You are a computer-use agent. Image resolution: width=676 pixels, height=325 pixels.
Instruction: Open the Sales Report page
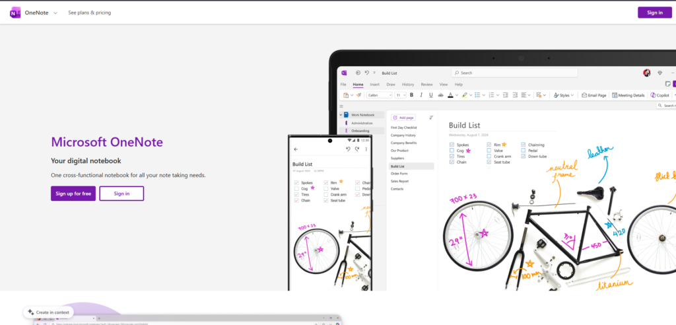tap(399, 181)
